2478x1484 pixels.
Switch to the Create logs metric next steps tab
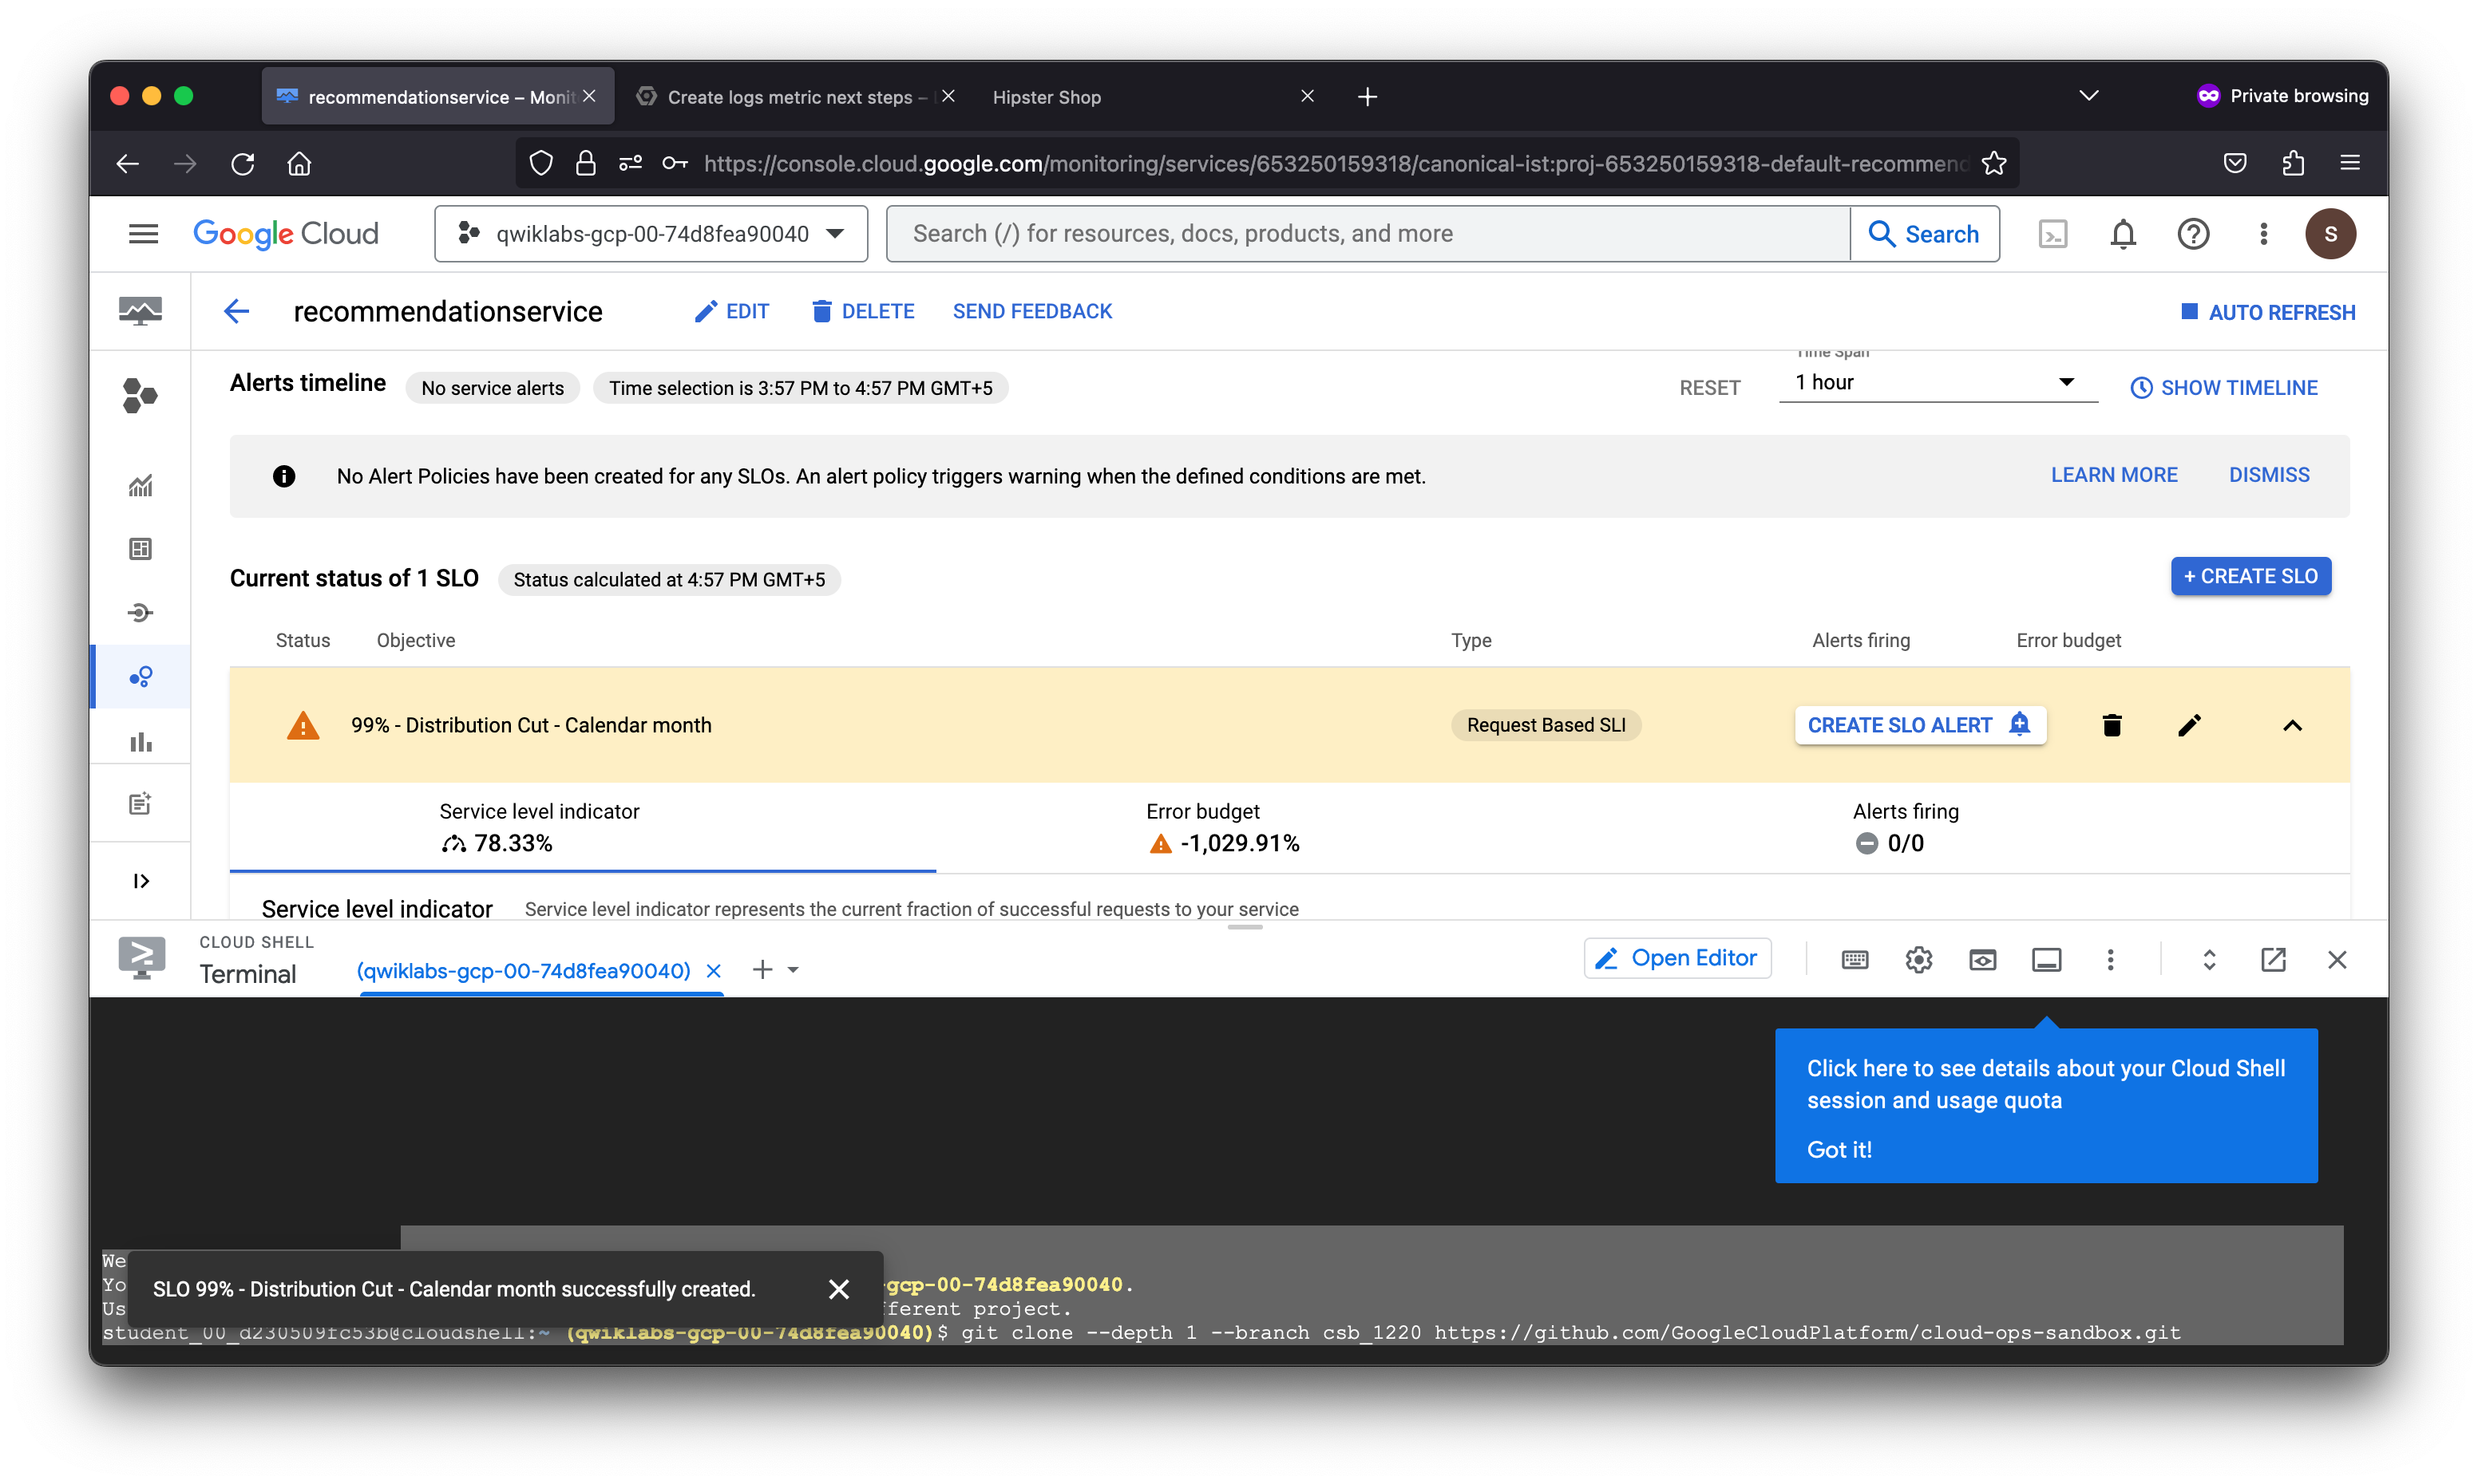point(796,96)
